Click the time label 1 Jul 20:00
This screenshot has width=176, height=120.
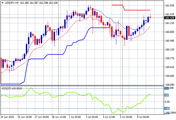pyautogui.click(x=75, y=117)
